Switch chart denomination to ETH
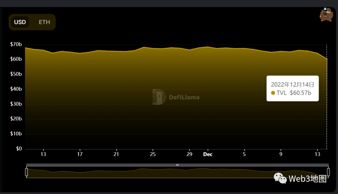 click(x=44, y=22)
